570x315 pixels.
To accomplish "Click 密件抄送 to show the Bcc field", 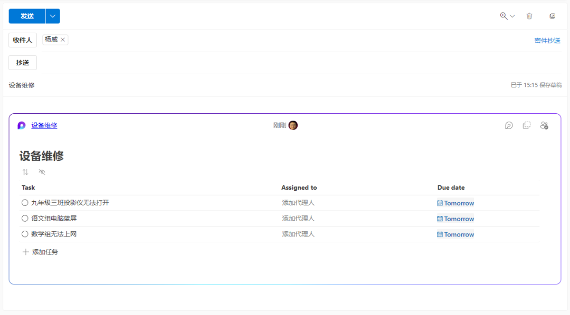I will (547, 40).
